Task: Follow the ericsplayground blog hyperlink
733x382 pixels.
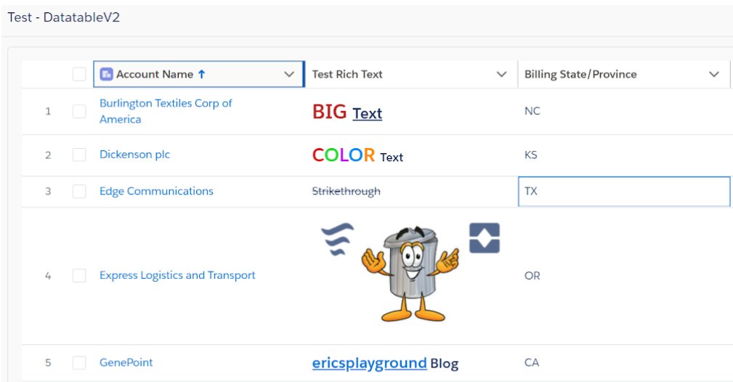Action: 369,363
